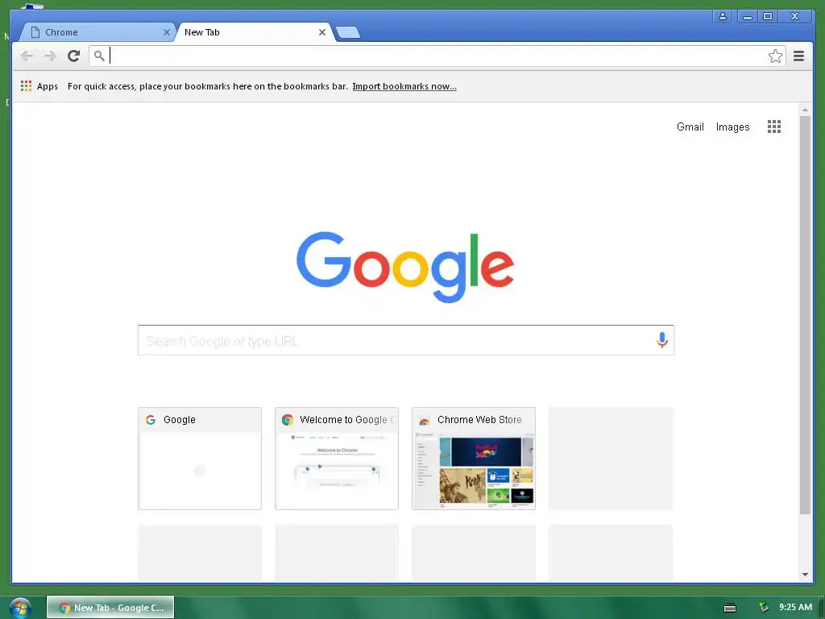Activate New Tab - Google Chrome taskbar button
The image size is (825, 619).
tap(110, 608)
